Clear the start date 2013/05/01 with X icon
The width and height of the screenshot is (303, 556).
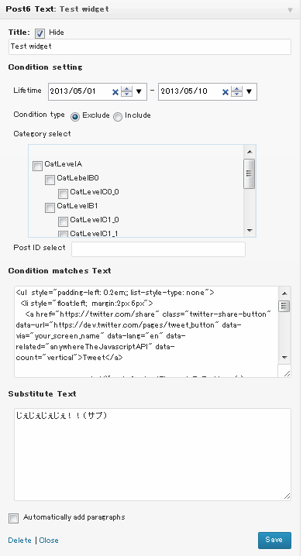tap(115, 92)
